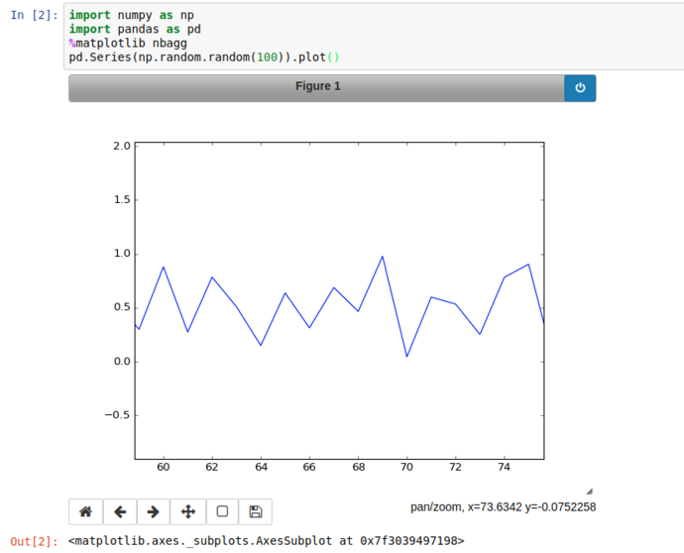
Task: Click the Figure 1 title bar
Action: (x=316, y=88)
